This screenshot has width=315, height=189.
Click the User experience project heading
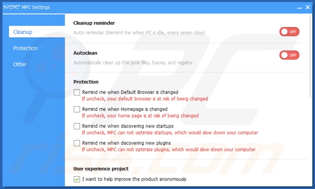tap(101, 169)
